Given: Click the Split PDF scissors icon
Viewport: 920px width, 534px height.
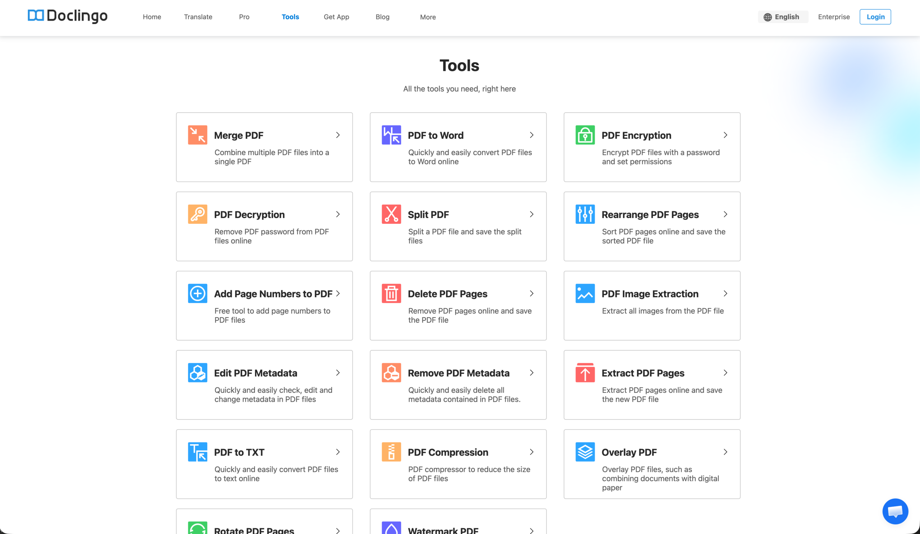Looking at the screenshot, I should click(x=391, y=214).
